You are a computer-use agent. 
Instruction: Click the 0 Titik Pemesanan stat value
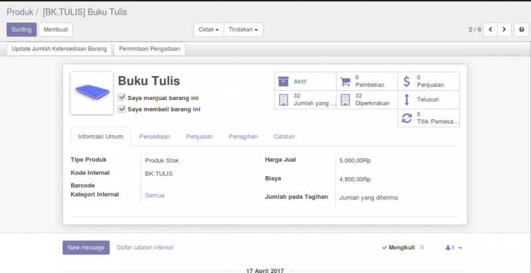coord(419,114)
